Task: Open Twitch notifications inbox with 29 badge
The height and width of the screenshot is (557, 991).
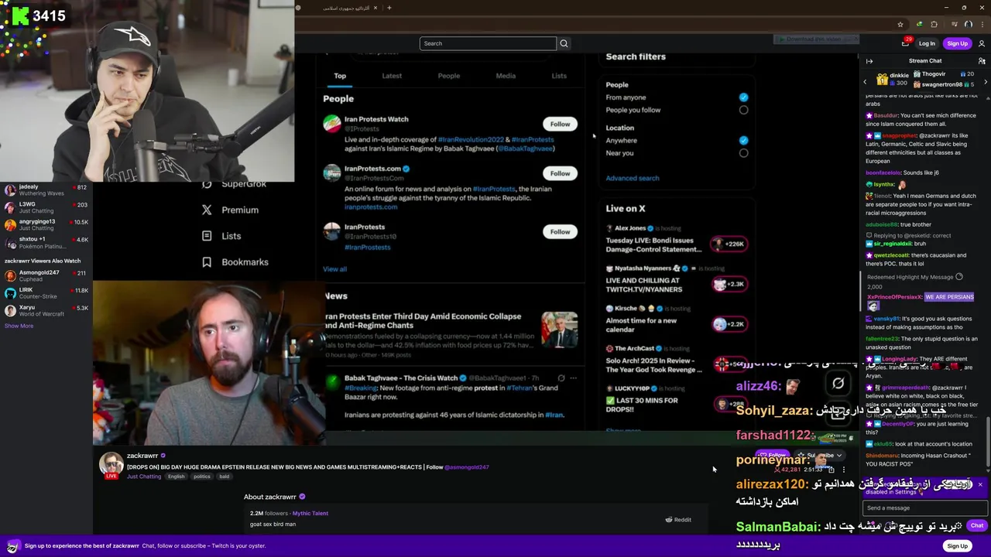Action: click(x=906, y=43)
